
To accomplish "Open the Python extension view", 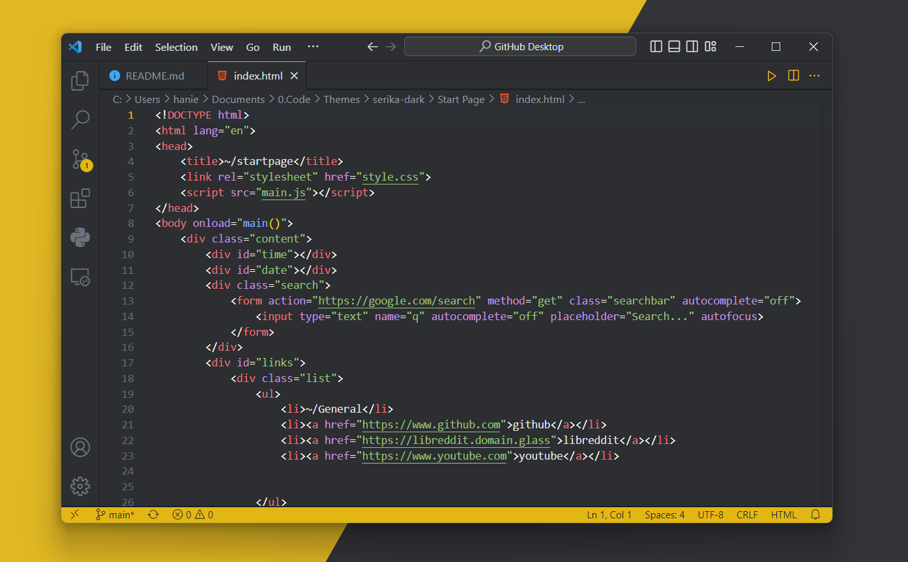I will coord(80,237).
